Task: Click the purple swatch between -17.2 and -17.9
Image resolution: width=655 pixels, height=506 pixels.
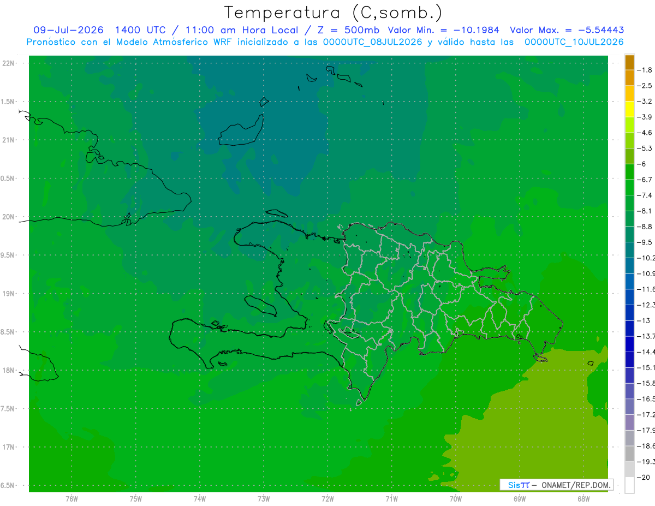Action: tap(629, 422)
